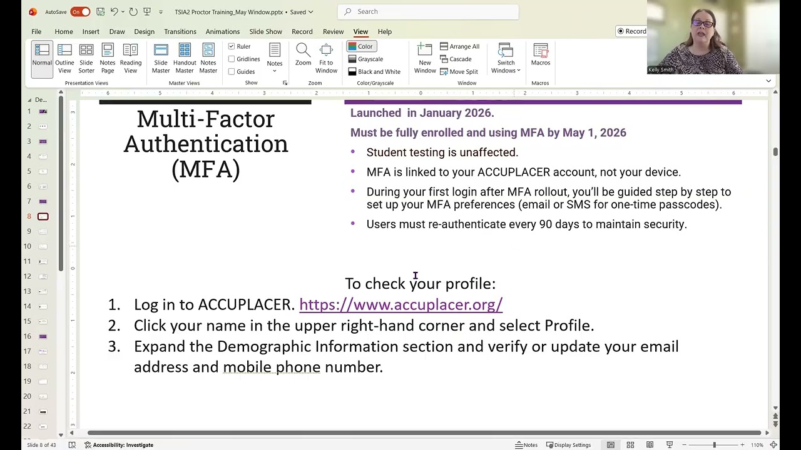Click the spell check icon in the status bar
Viewport: 801px width, 450px height.
(x=72, y=445)
